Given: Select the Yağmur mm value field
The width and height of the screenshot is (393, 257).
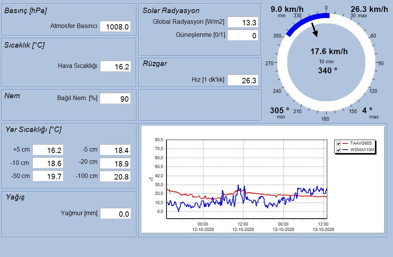Looking at the screenshot, I should coord(115,214).
